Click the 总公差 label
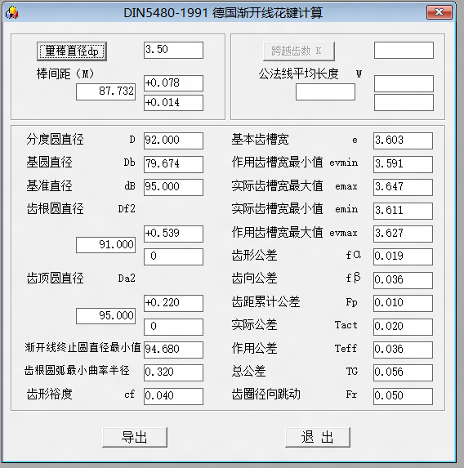 point(248,371)
